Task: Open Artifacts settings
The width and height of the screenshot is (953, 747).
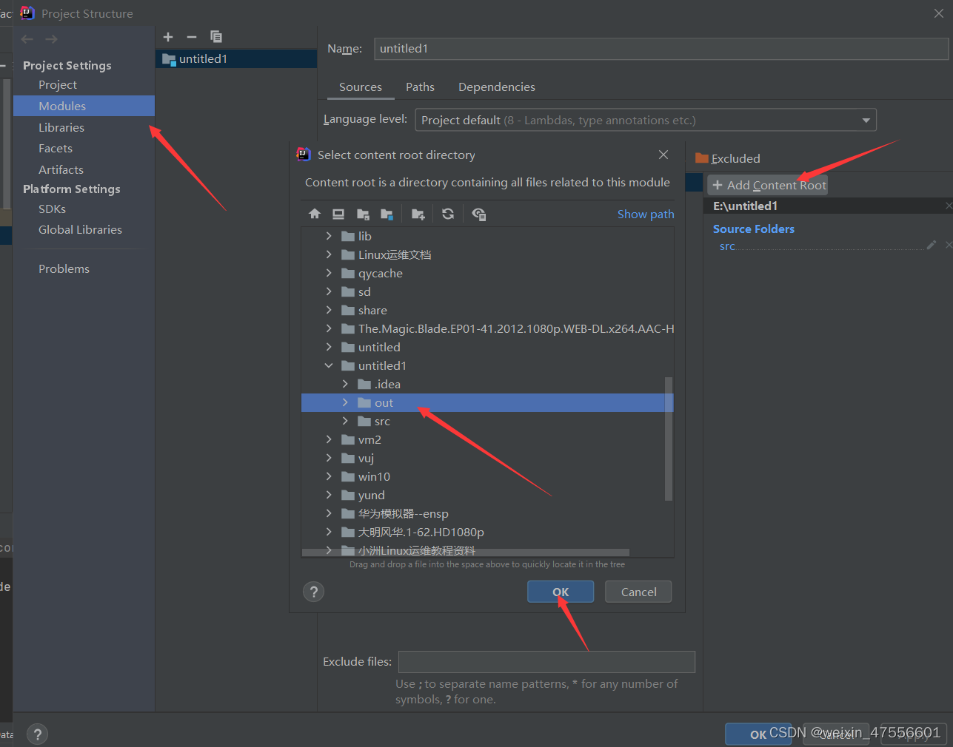Action: click(x=61, y=169)
